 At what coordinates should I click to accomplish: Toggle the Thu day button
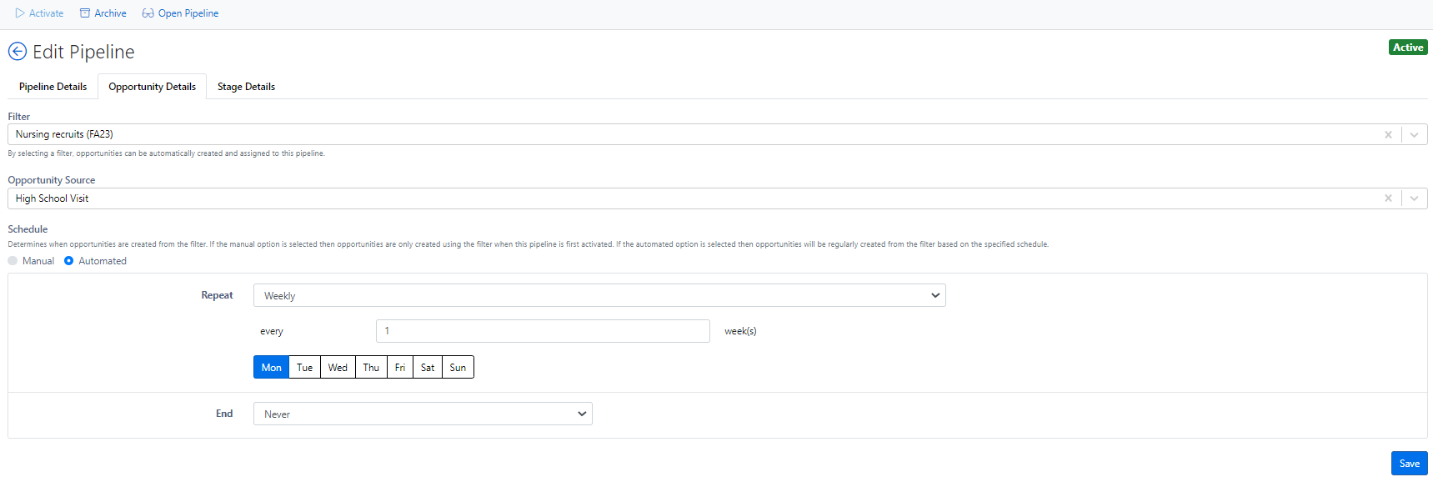click(371, 367)
